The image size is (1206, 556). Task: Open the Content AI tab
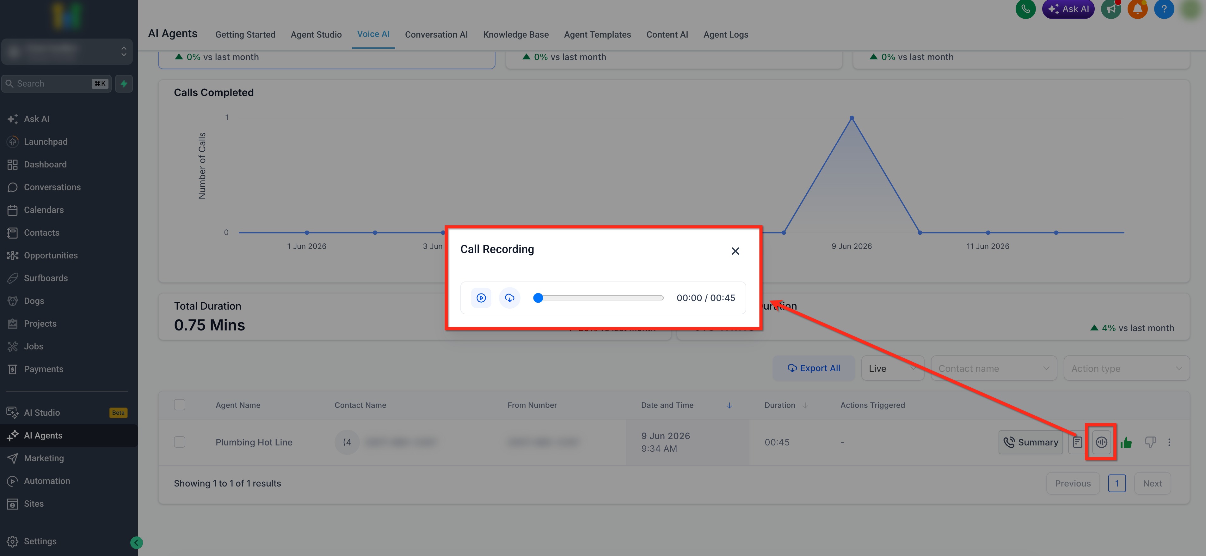point(667,35)
